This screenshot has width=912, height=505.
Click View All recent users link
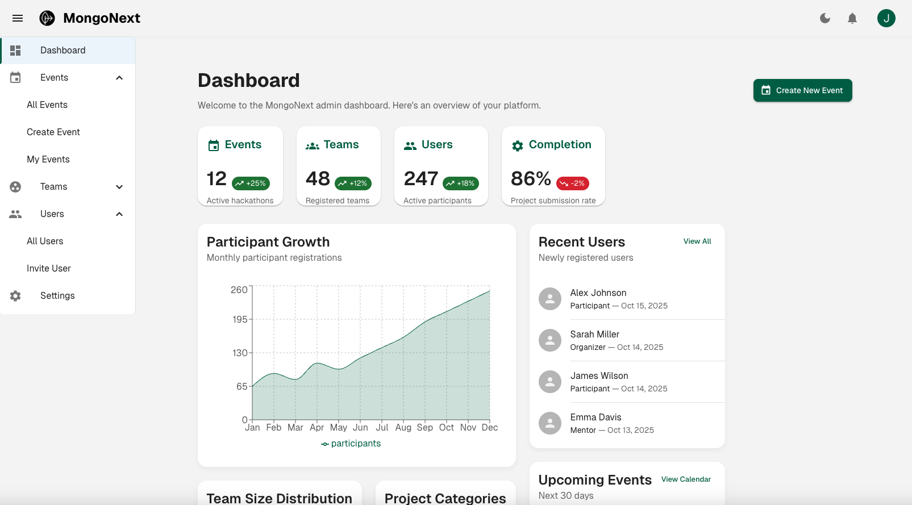point(697,241)
